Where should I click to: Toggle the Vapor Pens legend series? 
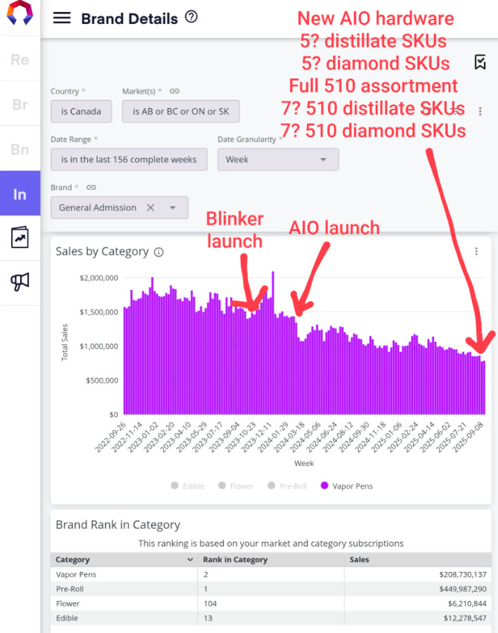[347, 485]
